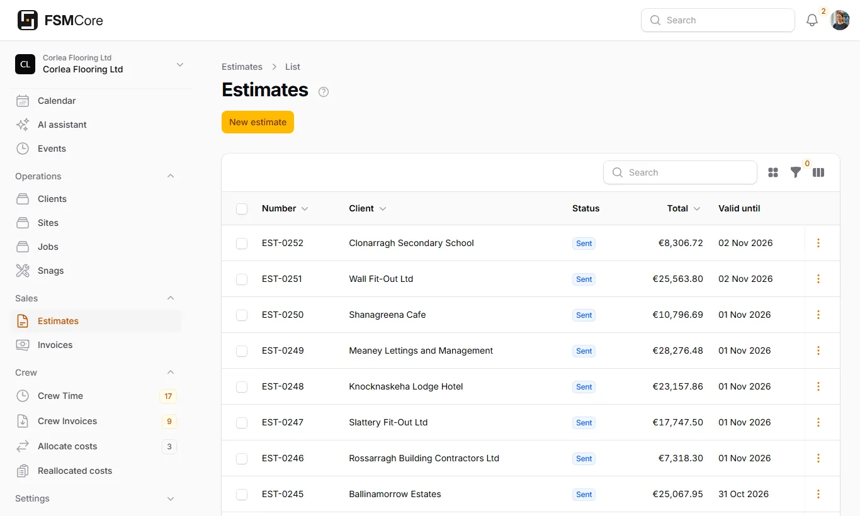The image size is (860, 516).
Task: Tick the checkbox for EST-0251
Action: [x=242, y=279]
